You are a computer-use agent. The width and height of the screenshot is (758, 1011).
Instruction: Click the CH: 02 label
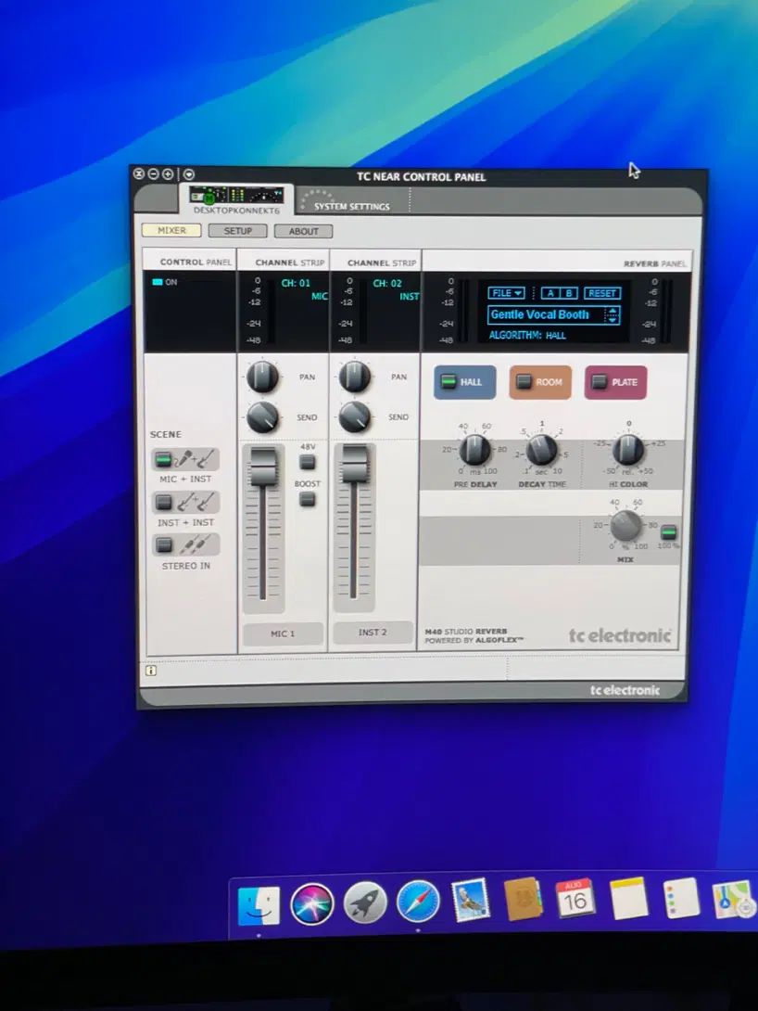click(x=387, y=283)
